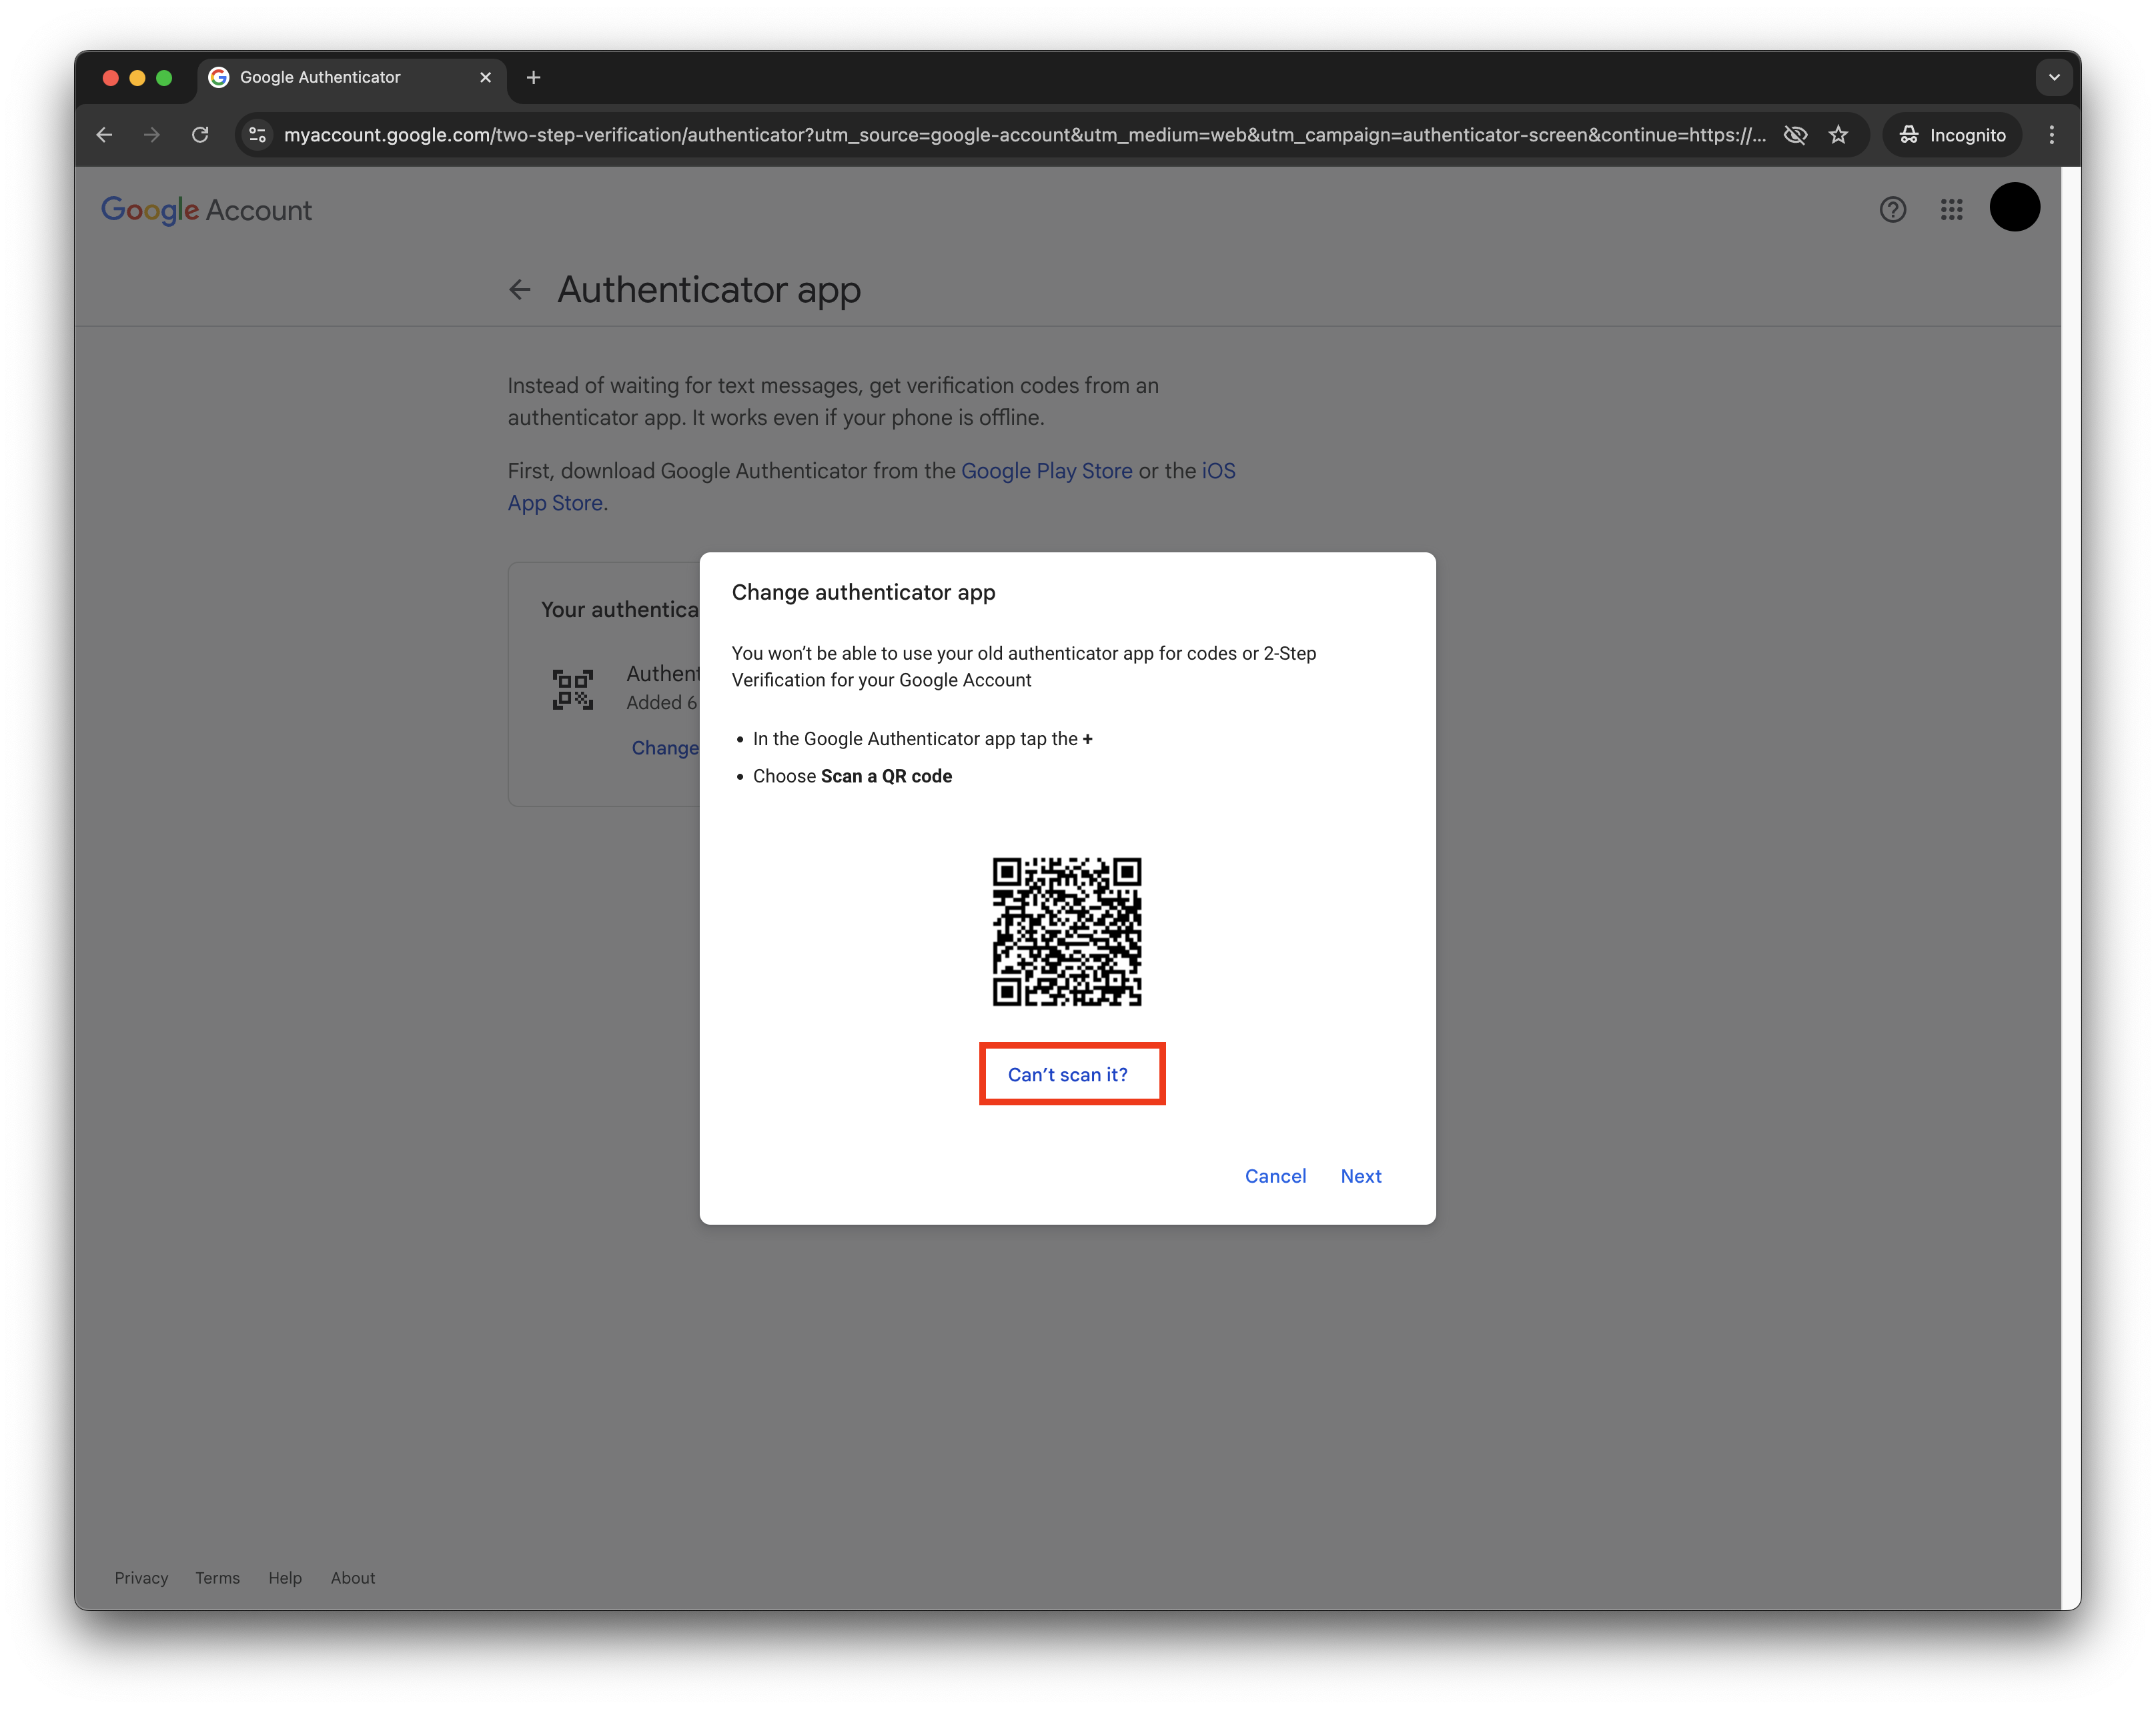Screen dimensions: 2156x1709
Task: Expand the tab search chevron
Action: (2053, 77)
